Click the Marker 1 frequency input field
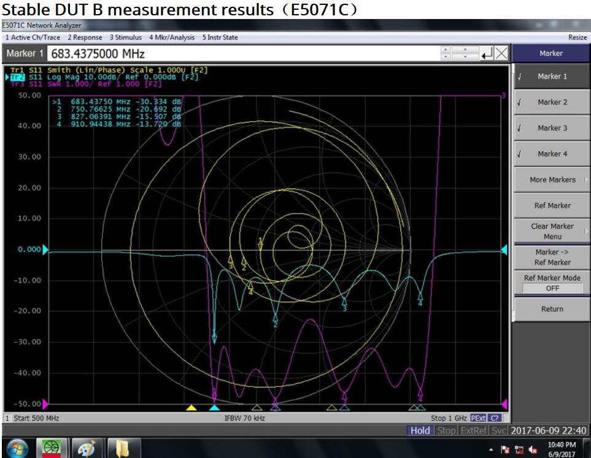This screenshot has height=458, width=591. point(244,53)
